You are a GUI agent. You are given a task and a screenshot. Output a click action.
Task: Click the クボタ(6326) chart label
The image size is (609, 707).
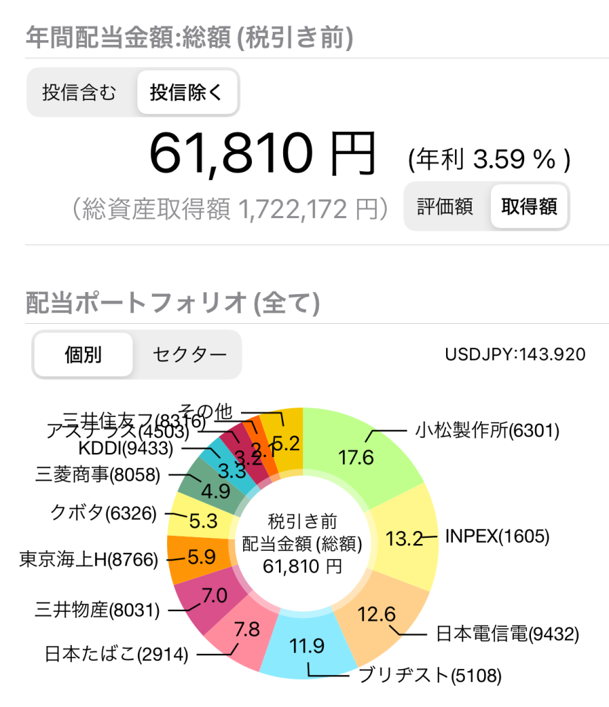coord(104,513)
